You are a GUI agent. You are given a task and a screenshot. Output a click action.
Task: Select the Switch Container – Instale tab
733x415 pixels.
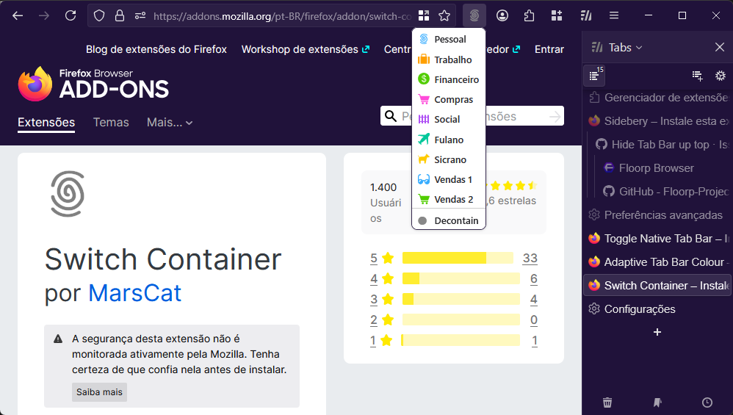[x=657, y=285]
